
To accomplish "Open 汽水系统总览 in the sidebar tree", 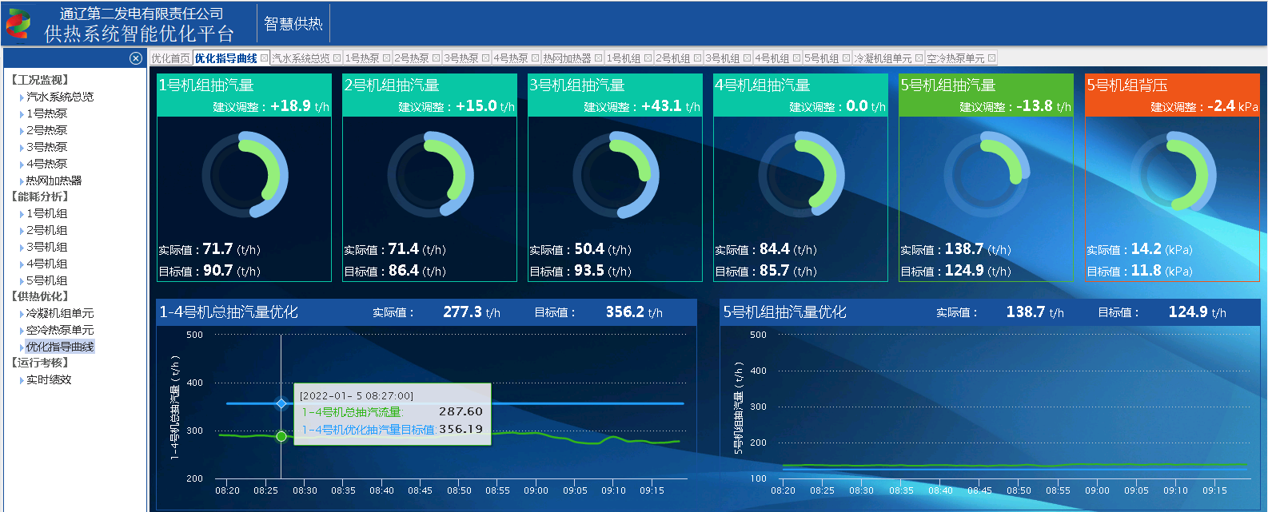I will pos(60,97).
